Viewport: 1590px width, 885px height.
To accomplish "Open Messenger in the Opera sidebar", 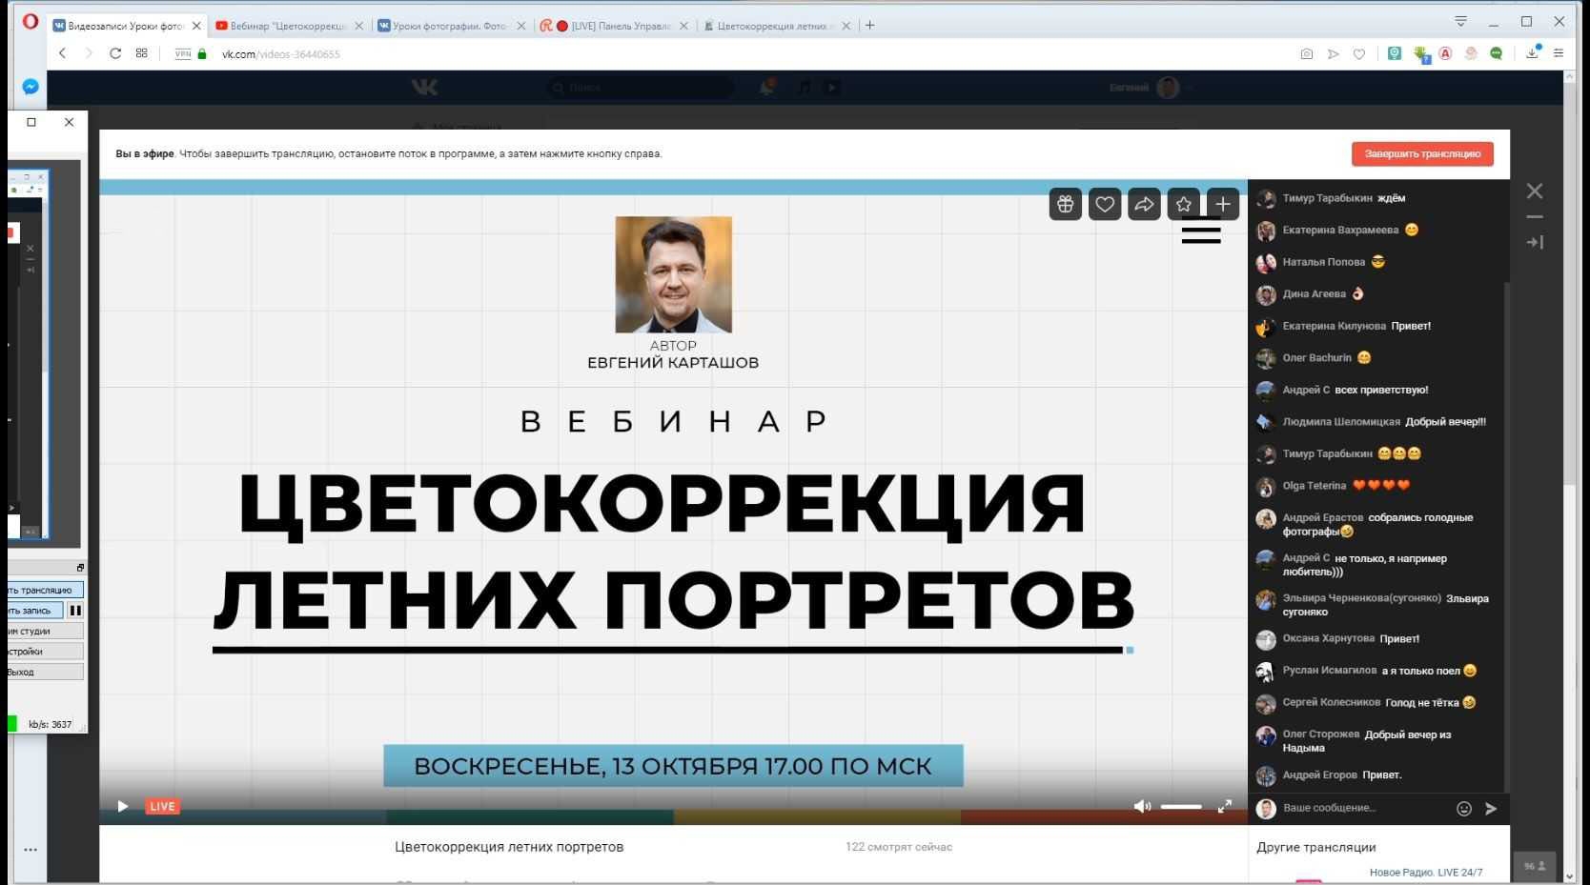I will click(31, 87).
